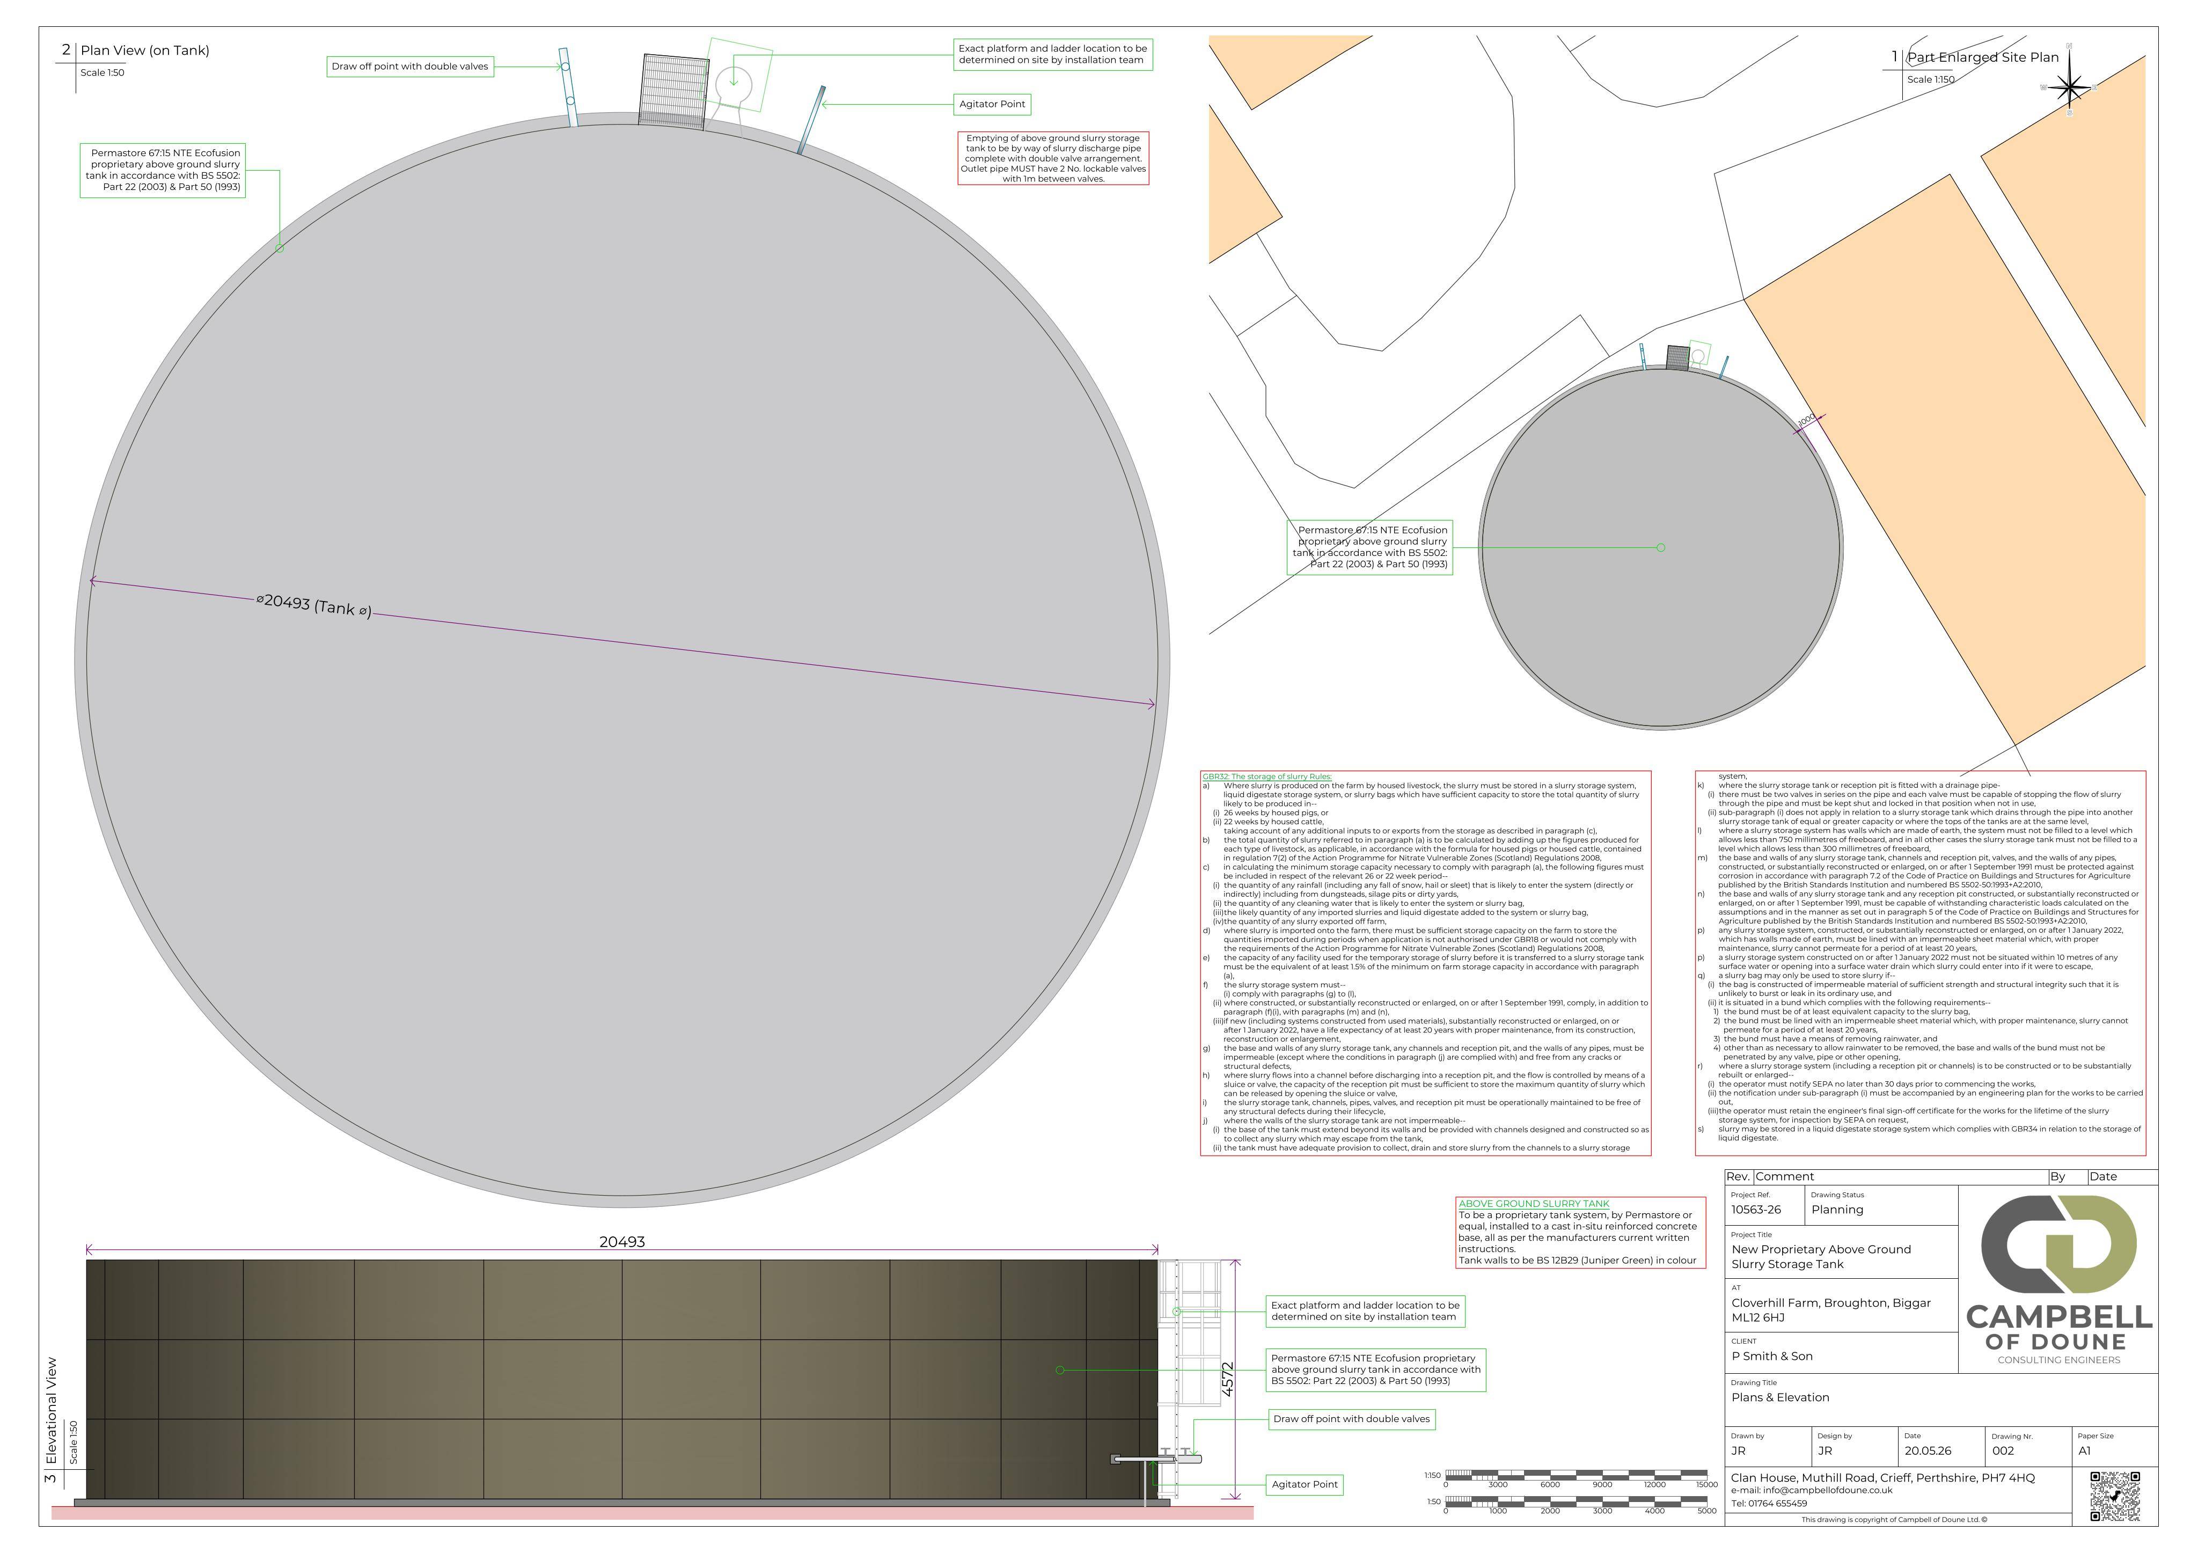Click the date value '20.05.26'
2198x1553 pixels.
tap(1927, 1451)
